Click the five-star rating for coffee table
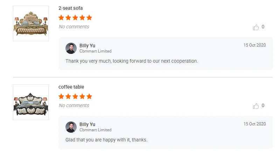Screen dimensions: 278x153 click(75, 96)
